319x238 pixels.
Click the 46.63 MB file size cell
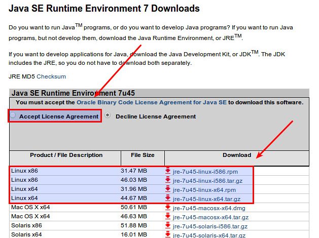click(x=134, y=216)
